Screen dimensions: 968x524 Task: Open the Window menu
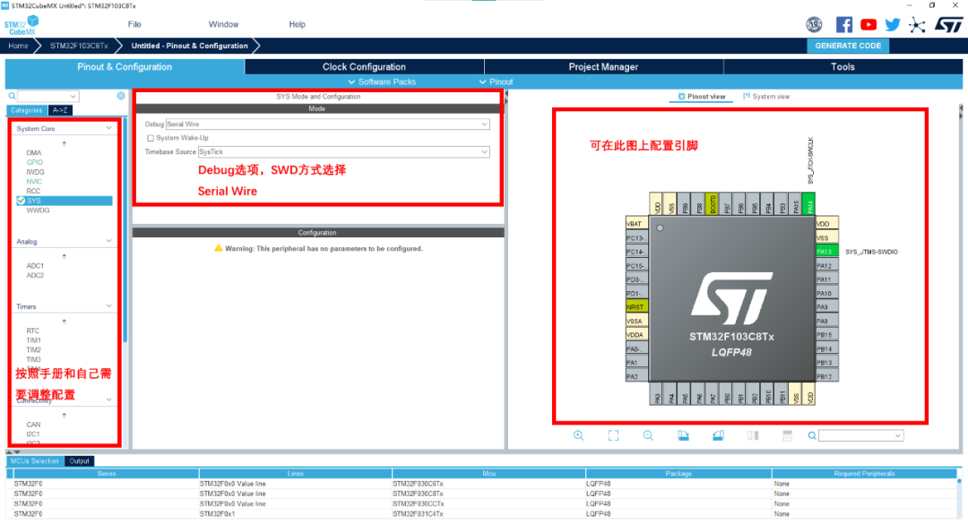click(x=223, y=24)
